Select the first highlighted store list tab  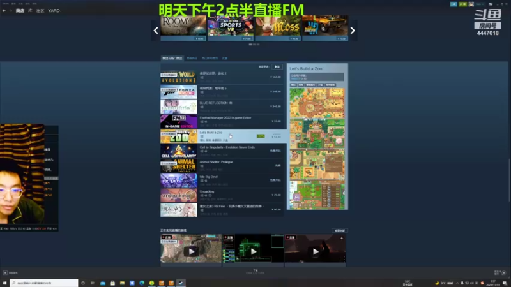point(172,58)
